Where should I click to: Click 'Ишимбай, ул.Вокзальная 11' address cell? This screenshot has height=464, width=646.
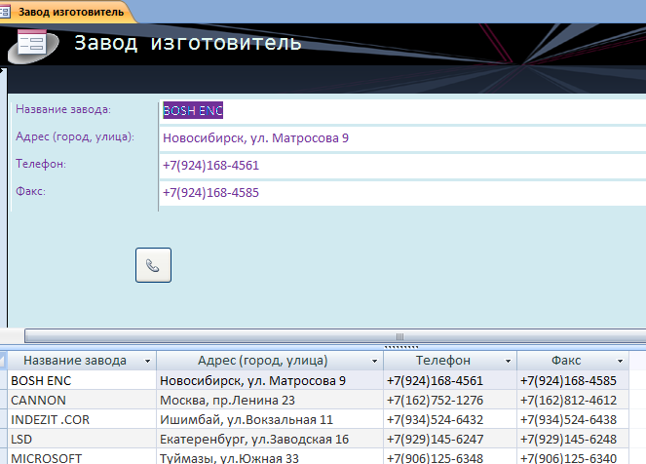coord(270,419)
